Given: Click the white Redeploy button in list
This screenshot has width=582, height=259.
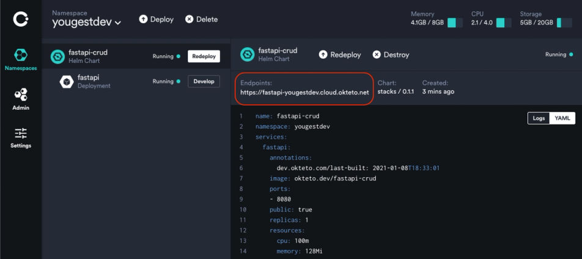Looking at the screenshot, I should pos(204,56).
